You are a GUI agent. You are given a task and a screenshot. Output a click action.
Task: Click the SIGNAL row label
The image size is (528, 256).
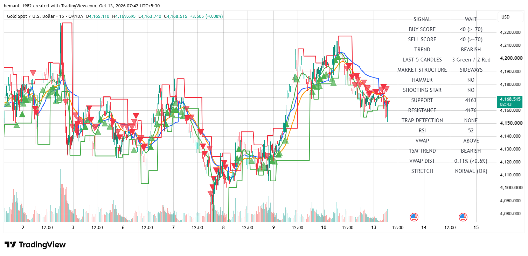coord(422,19)
